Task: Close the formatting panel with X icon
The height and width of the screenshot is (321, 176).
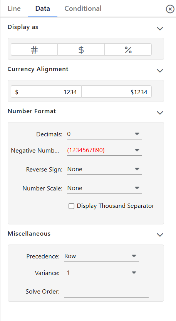Action: [x=170, y=9]
